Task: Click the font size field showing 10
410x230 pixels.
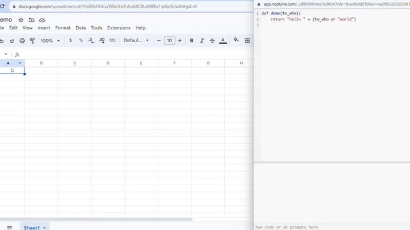Action: click(x=169, y=41)
